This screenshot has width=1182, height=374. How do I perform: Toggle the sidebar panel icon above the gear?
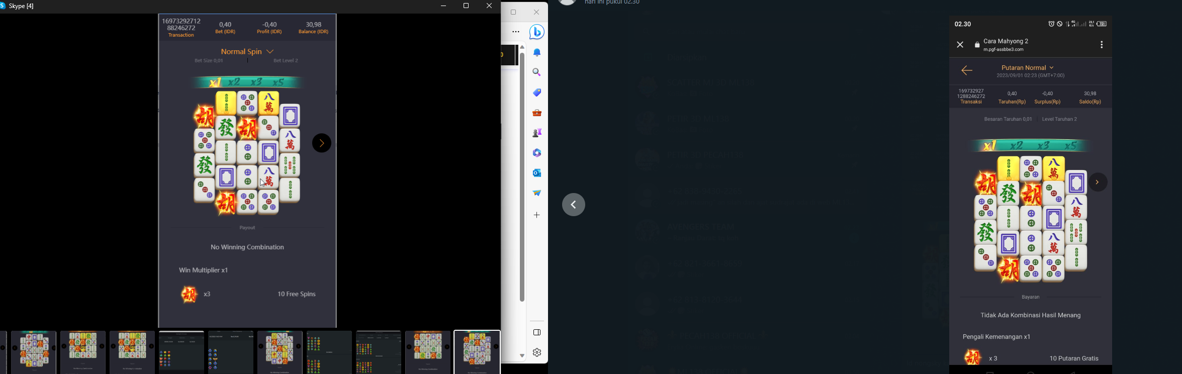coord(537,332)
